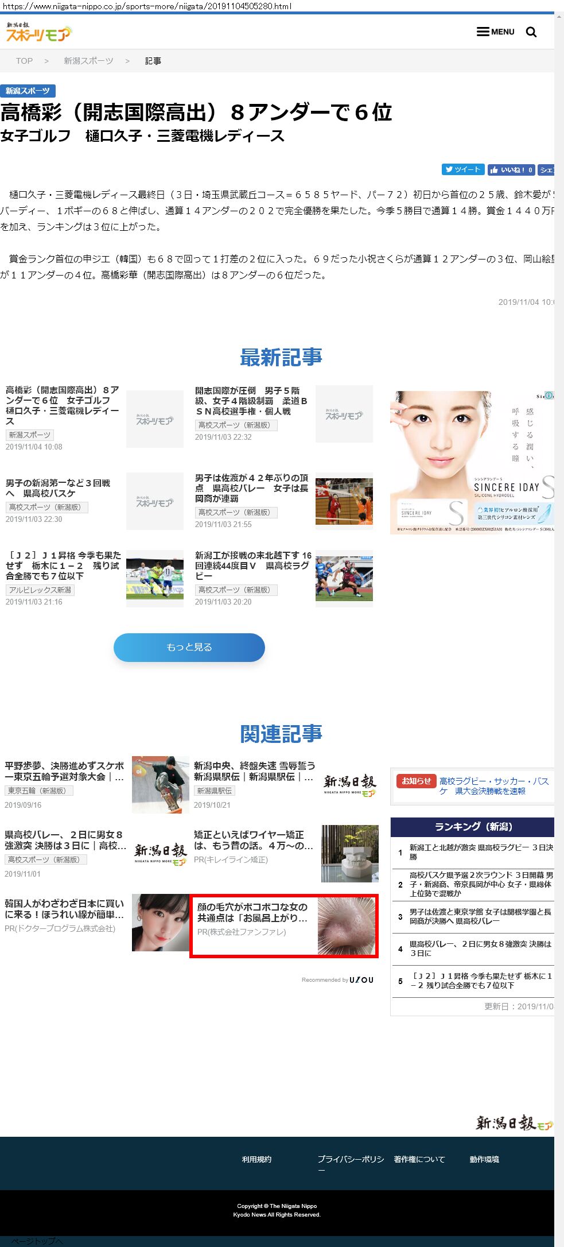The image size is (564, 1247).
Task: Open the 利用規約 footer link
Action: [256, 1159]
